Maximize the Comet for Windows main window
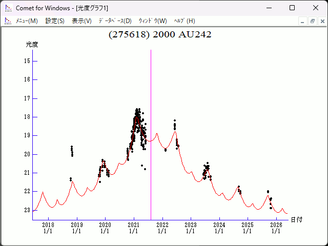 292,8
